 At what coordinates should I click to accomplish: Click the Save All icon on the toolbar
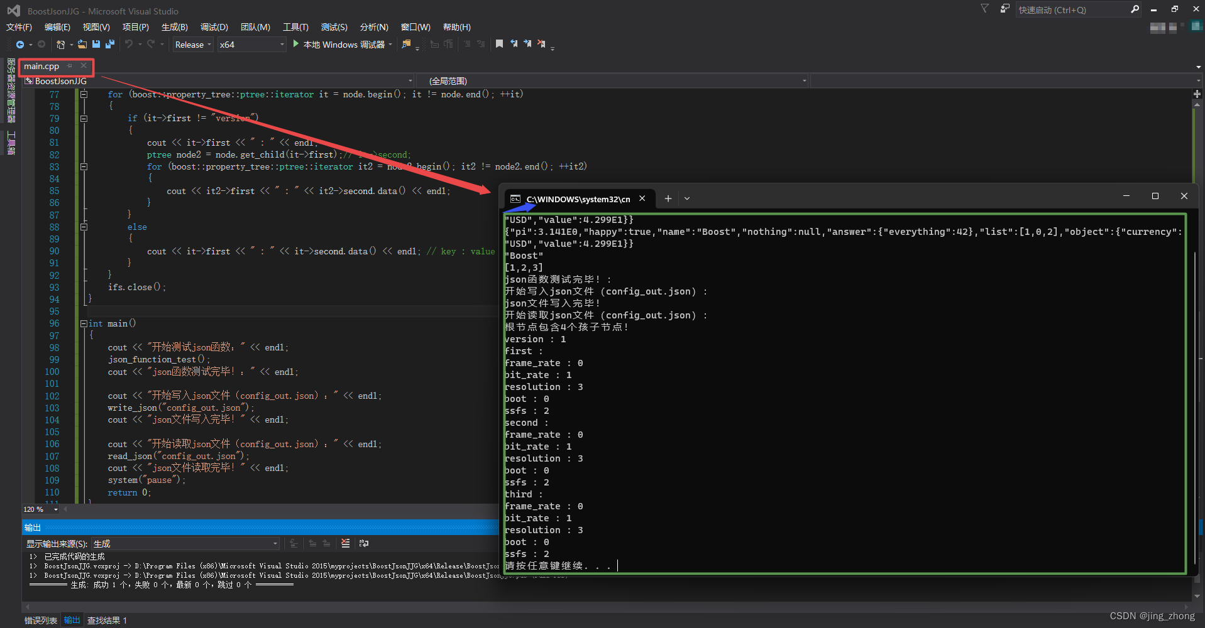(109, 44)
